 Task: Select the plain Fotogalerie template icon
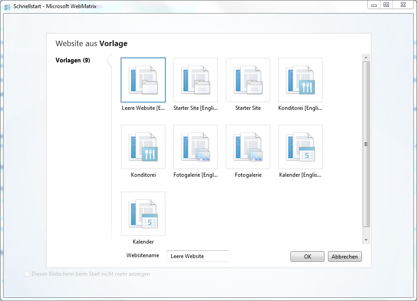(248, 147)
